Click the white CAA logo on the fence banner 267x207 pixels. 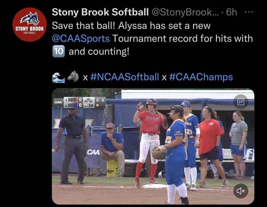93,152
